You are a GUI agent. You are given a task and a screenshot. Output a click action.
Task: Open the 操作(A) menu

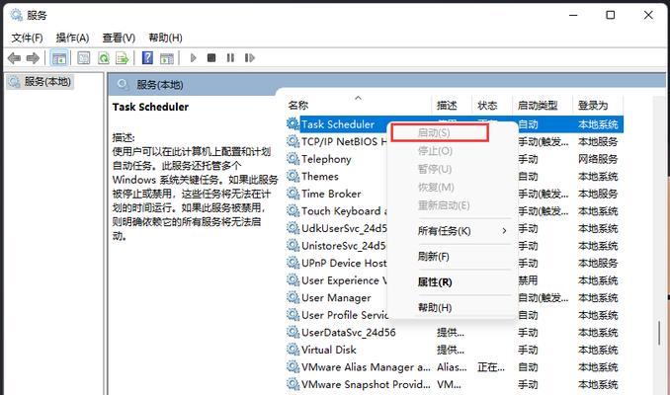pos(72,38)
